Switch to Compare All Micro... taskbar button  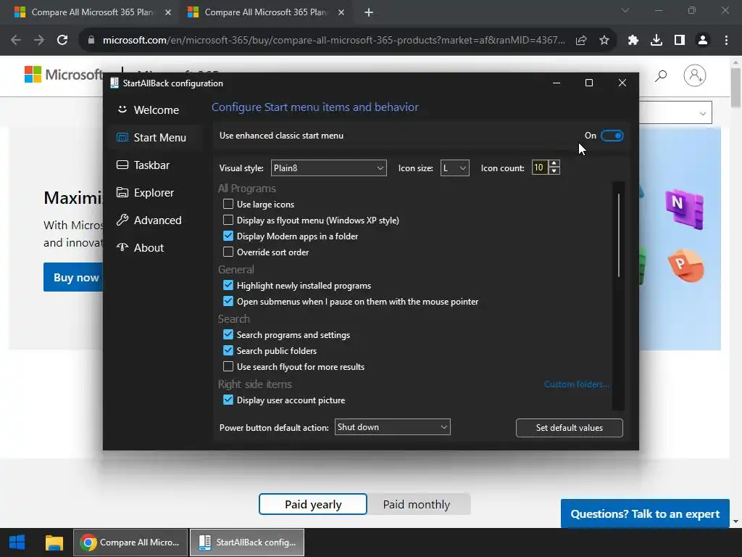(x=130, y=542)
